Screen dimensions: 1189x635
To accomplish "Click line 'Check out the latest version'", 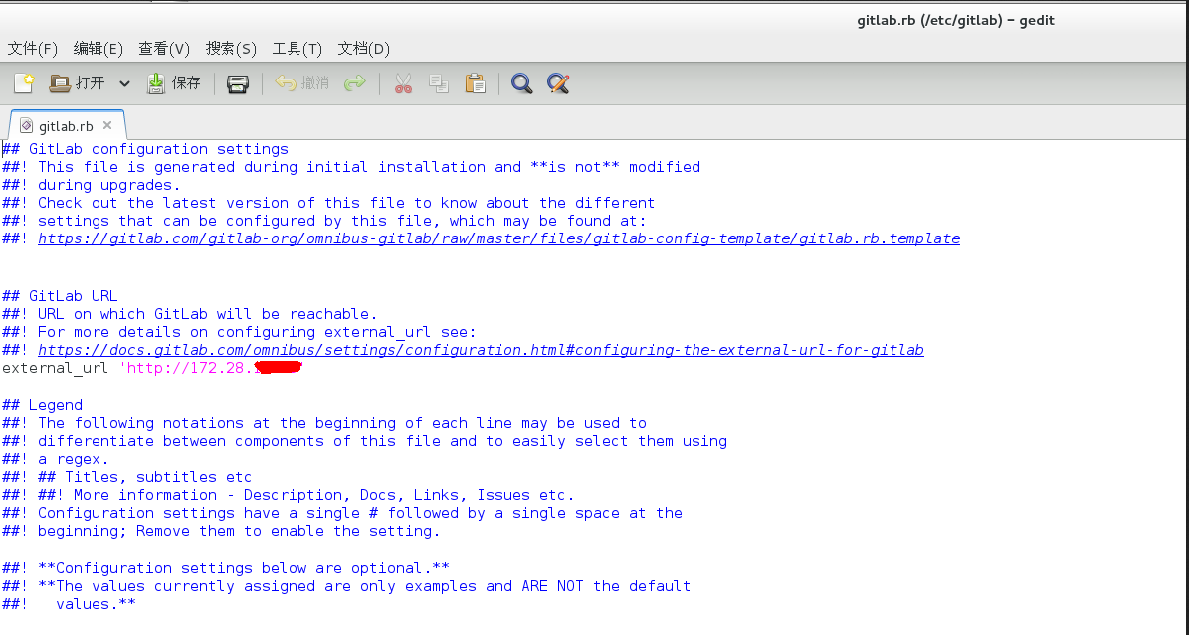I will [x=328, y=203].
